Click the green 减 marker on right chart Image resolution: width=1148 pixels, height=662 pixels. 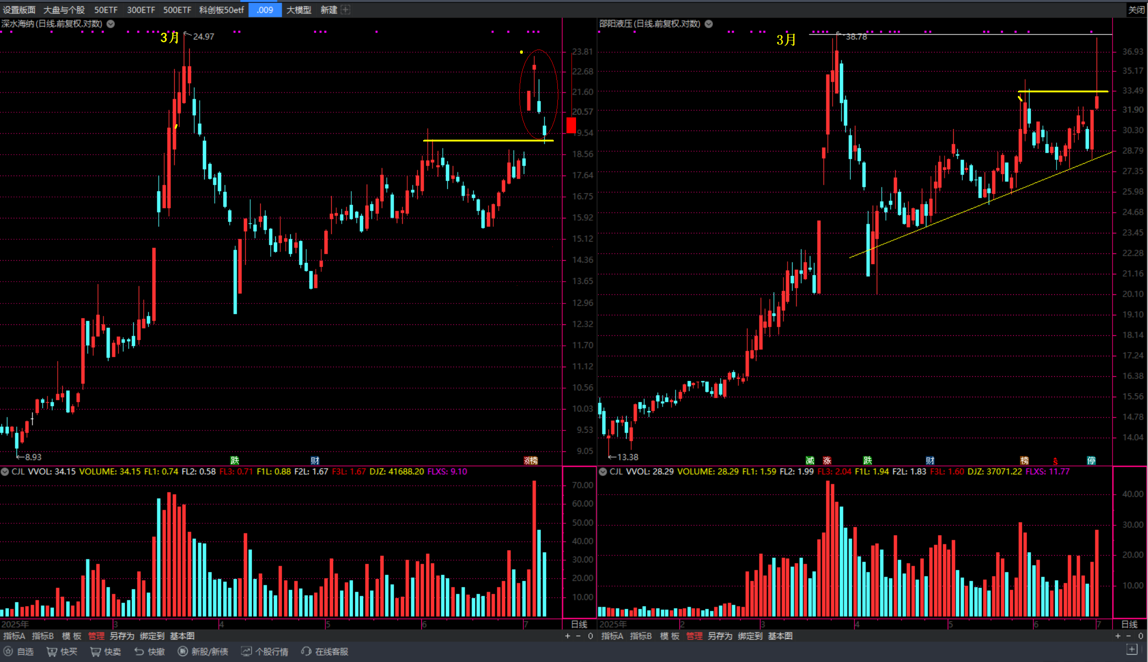pyautogui.click(x=810, y=460)
